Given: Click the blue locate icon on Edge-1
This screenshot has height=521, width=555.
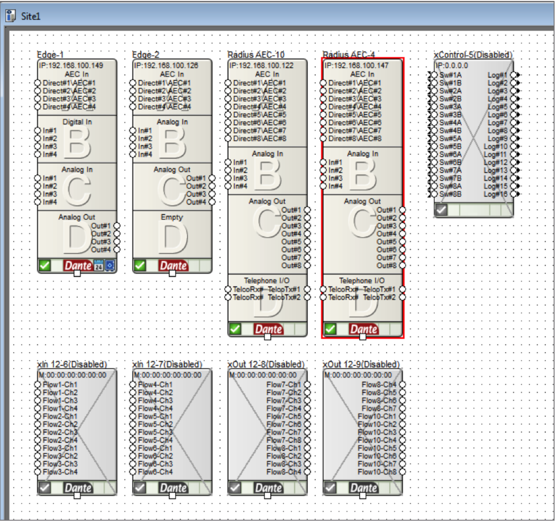Looking at the screenshot, I should click(x=110, y=266).
